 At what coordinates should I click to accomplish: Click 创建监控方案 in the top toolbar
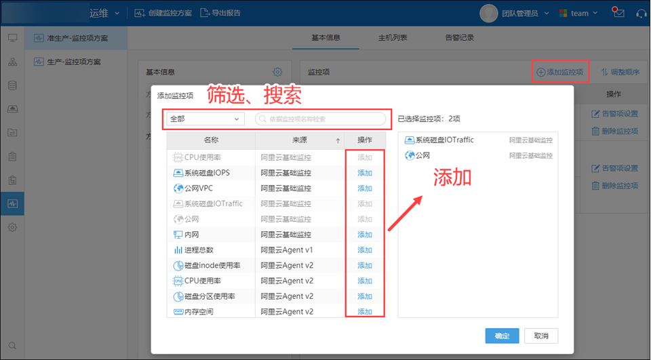(163, 13)
